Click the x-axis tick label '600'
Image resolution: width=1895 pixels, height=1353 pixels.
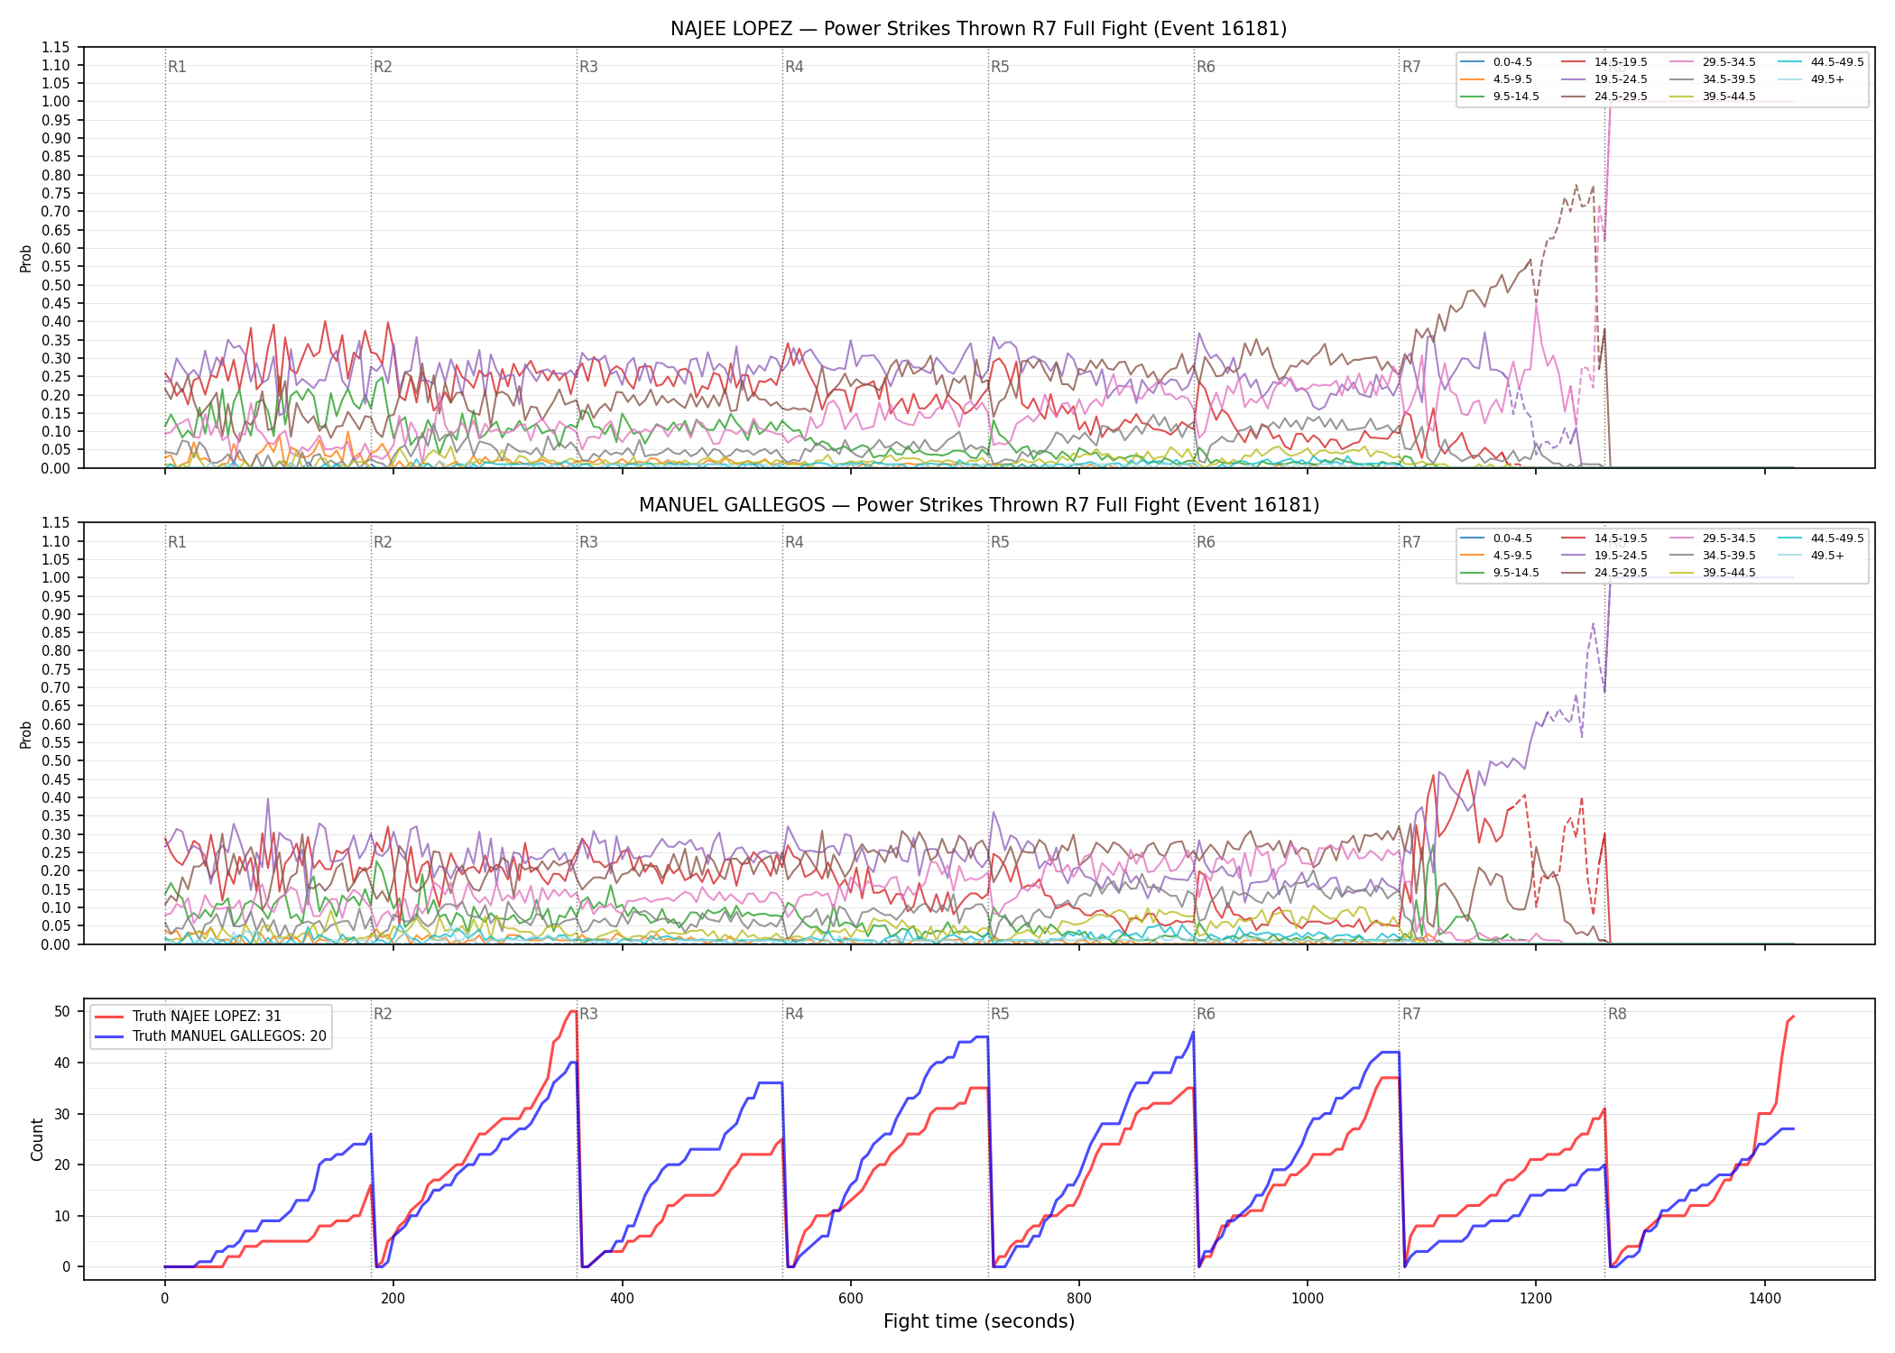coord(851,1299)
